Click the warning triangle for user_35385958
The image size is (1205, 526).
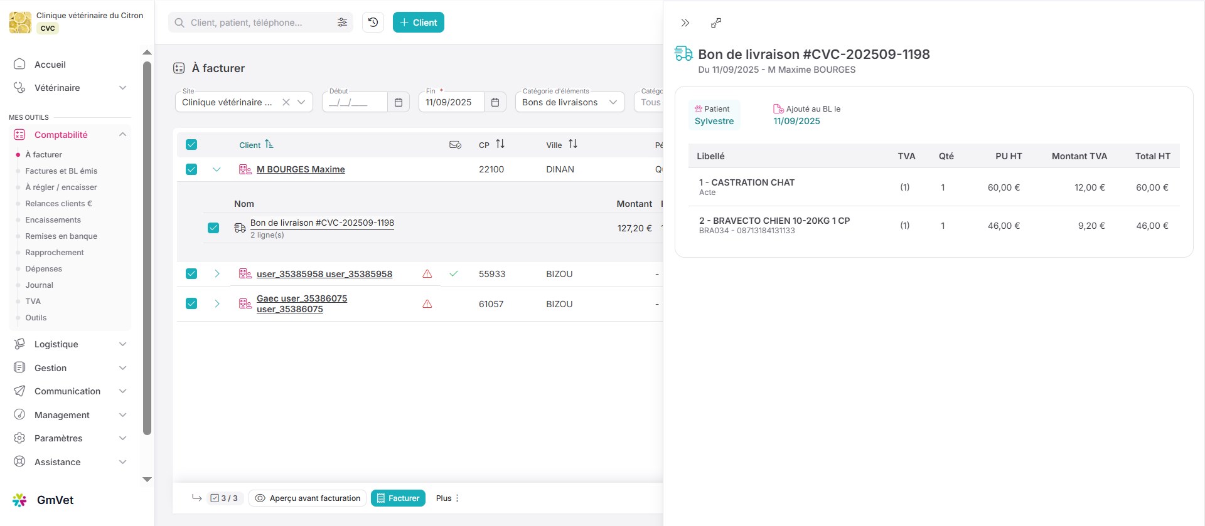(427, 274)
